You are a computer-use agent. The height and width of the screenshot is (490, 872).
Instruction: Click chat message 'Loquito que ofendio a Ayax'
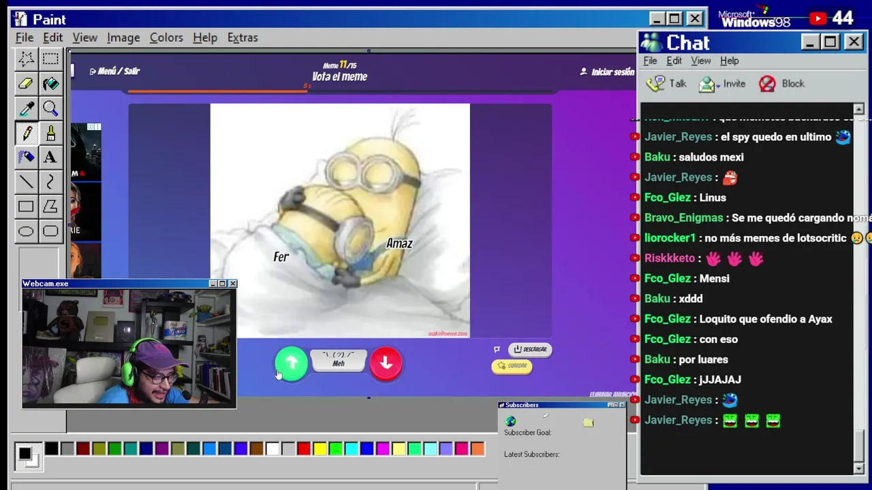tap(766, 318)
